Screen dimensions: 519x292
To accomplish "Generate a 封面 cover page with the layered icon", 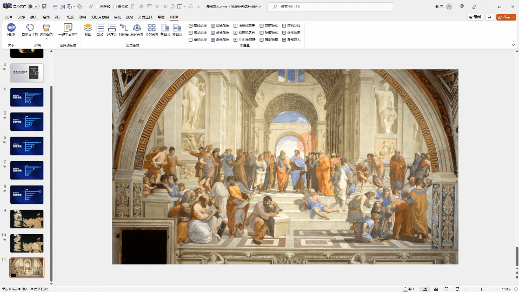I will pyautogui.click(x=88, y=29).
